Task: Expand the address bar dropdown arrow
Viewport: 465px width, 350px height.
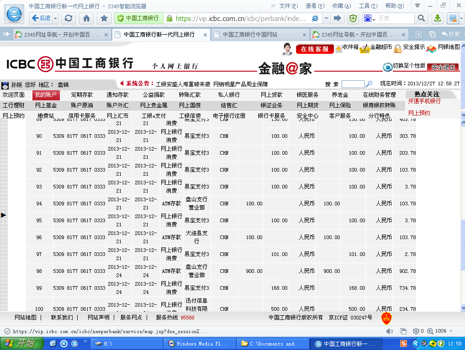Action: point(326,18)
